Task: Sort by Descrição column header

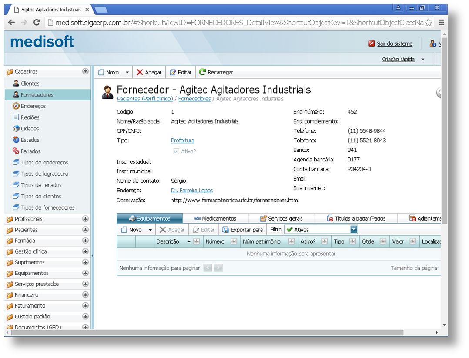Action: point(168,241)
